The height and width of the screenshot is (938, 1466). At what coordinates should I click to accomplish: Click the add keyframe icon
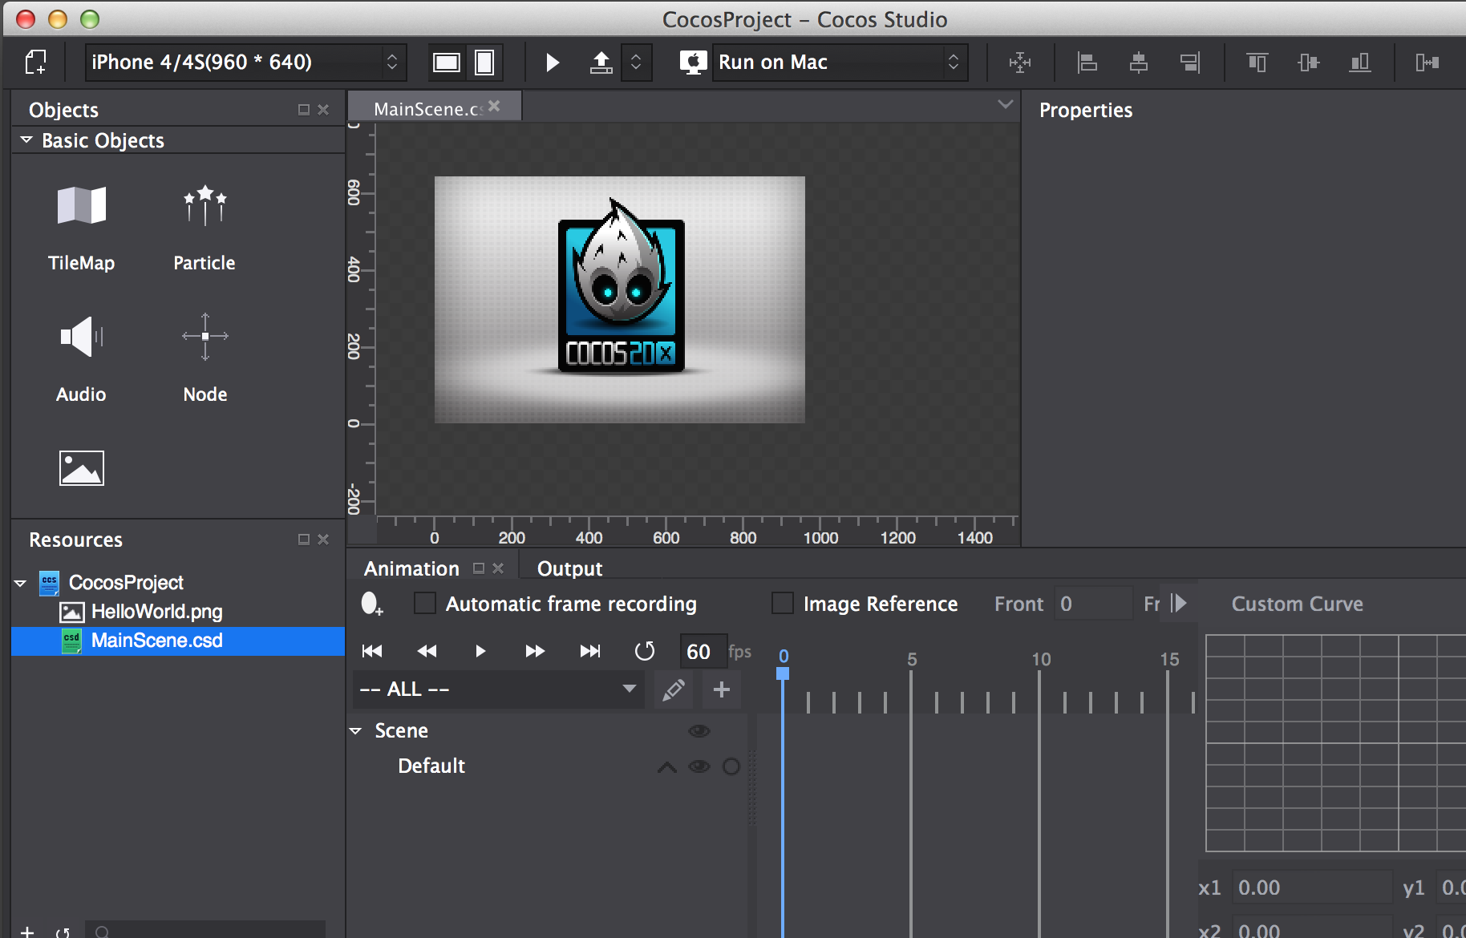[371, 604]
